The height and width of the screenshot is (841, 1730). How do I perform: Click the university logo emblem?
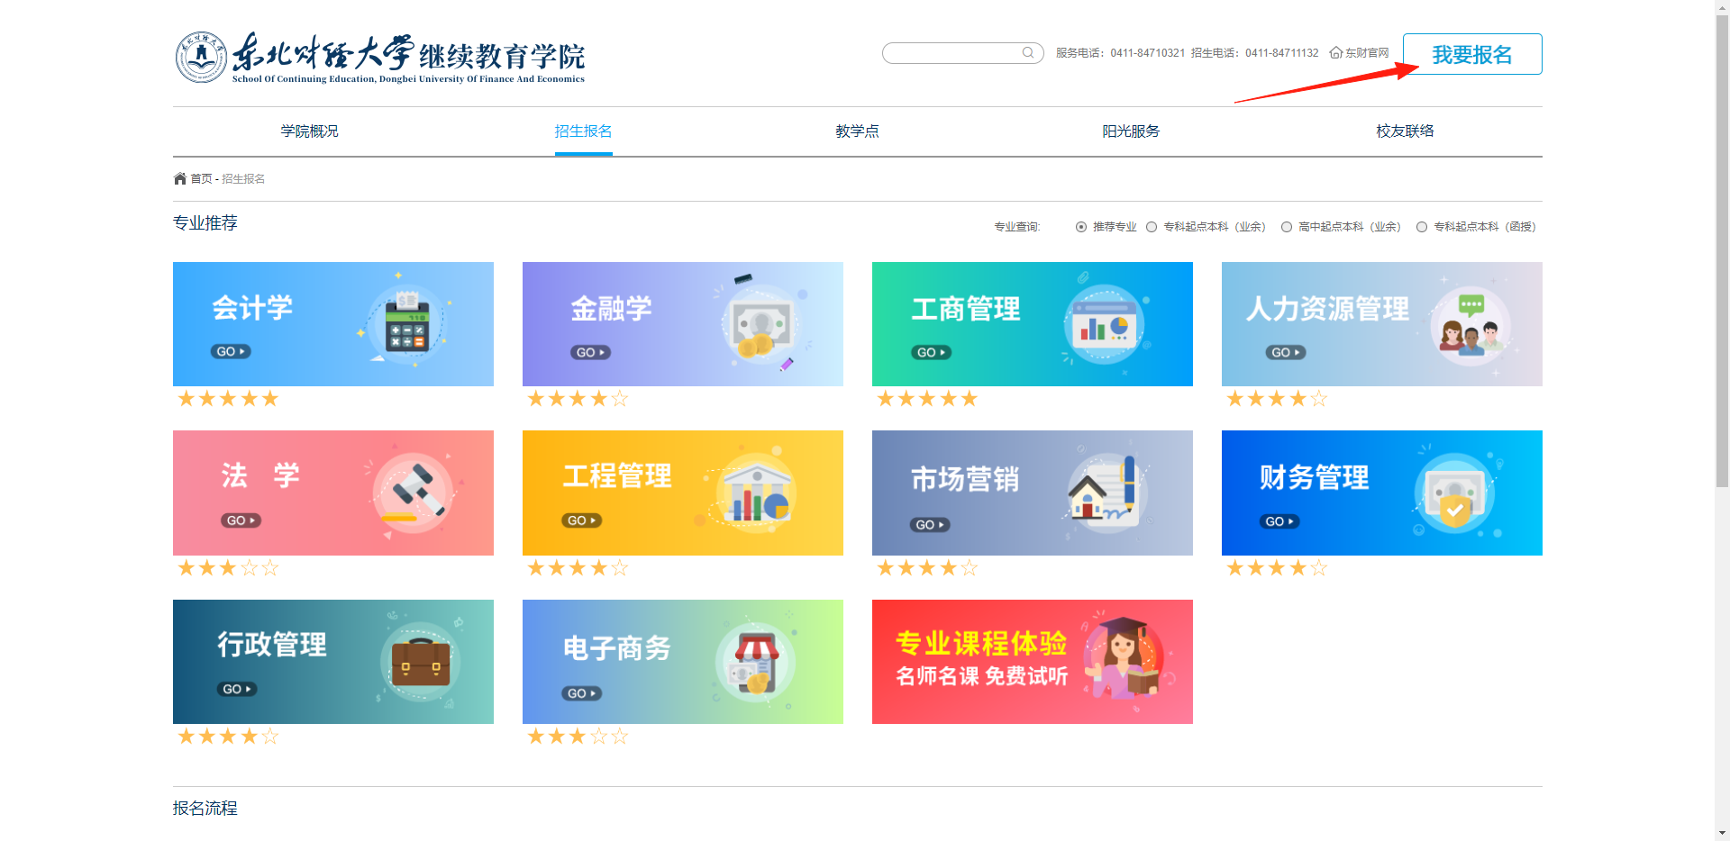[201, 58]
